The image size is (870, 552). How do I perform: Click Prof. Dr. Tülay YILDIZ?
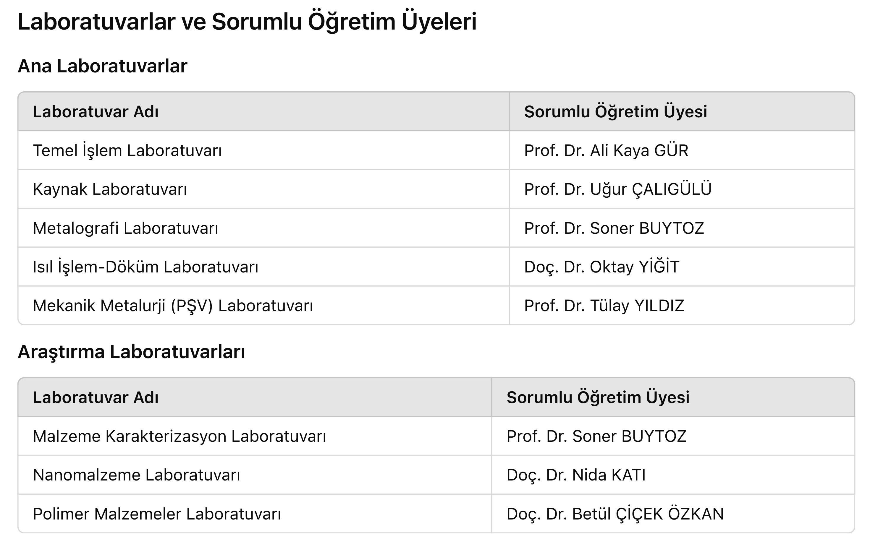click(x=604, y=306)
